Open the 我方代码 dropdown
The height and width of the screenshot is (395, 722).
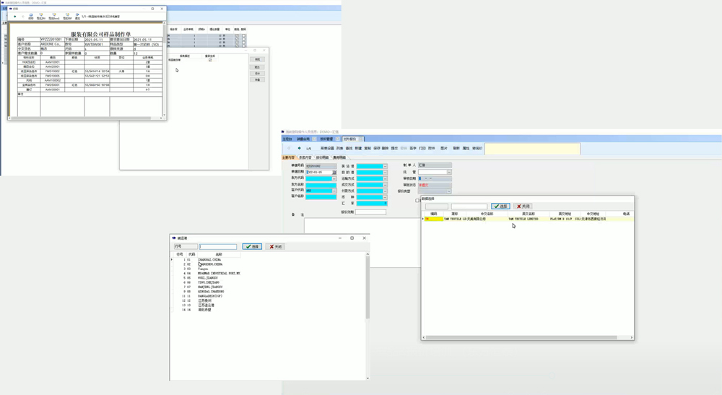coord(334,178)
